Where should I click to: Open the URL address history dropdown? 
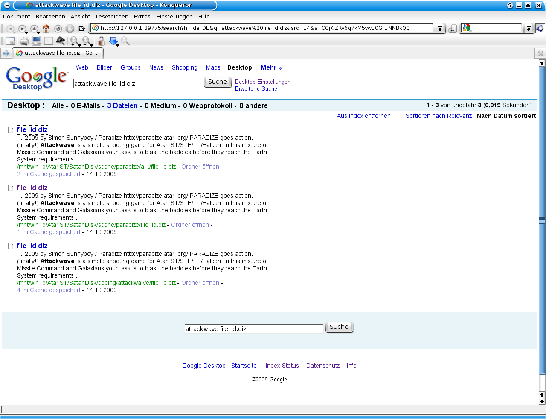tap(440, 29)
